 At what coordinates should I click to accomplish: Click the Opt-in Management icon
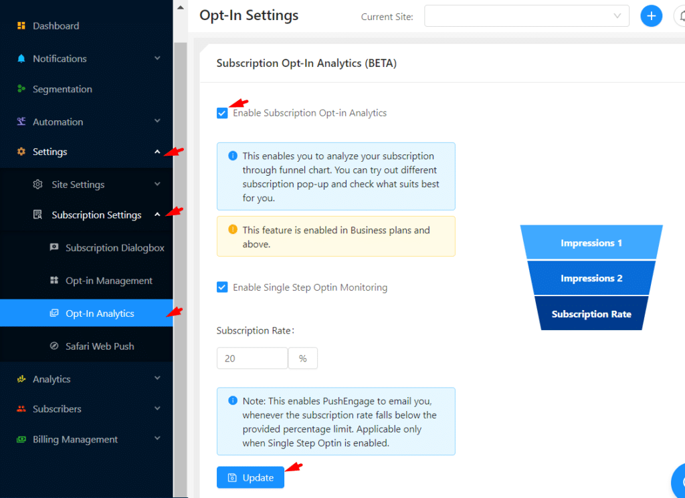pyautogui.click(x=54, y=280)
